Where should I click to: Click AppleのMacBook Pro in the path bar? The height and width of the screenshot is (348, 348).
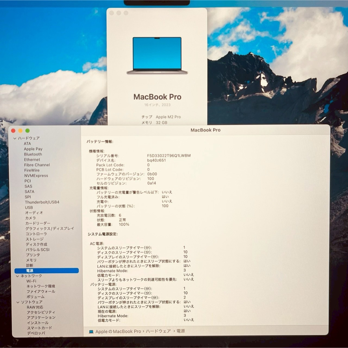coord(118,332)
